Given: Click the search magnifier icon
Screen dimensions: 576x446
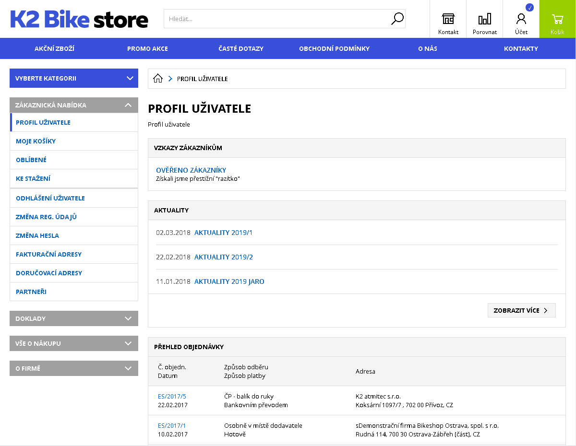Looking at the screenshot, I should tap(397, 19).
